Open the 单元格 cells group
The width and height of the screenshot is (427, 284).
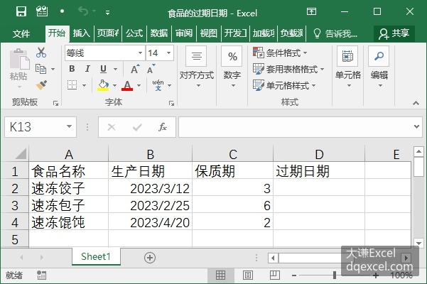click(347, 67)
